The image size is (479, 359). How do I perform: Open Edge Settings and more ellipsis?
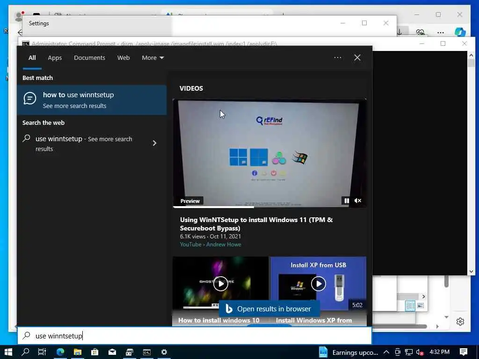441,32
